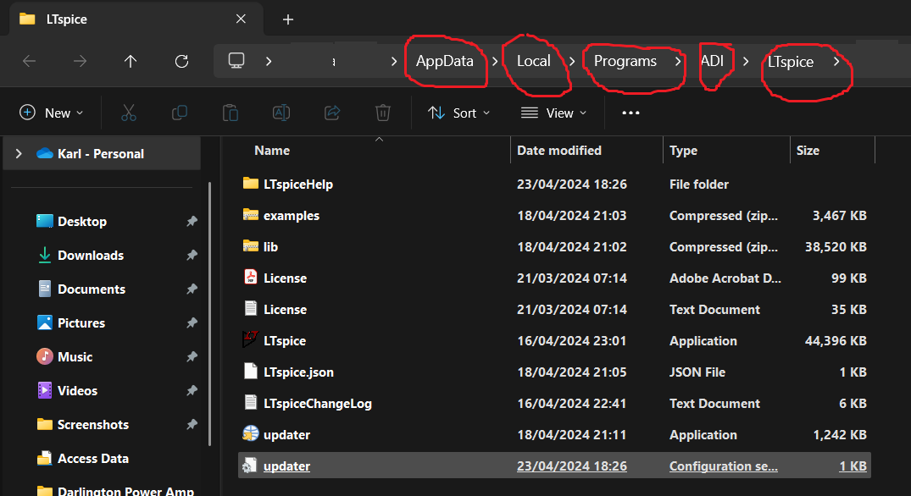
Task: Navigate to AppData in the breadcrumb
Action: click(x=444, y=61)
